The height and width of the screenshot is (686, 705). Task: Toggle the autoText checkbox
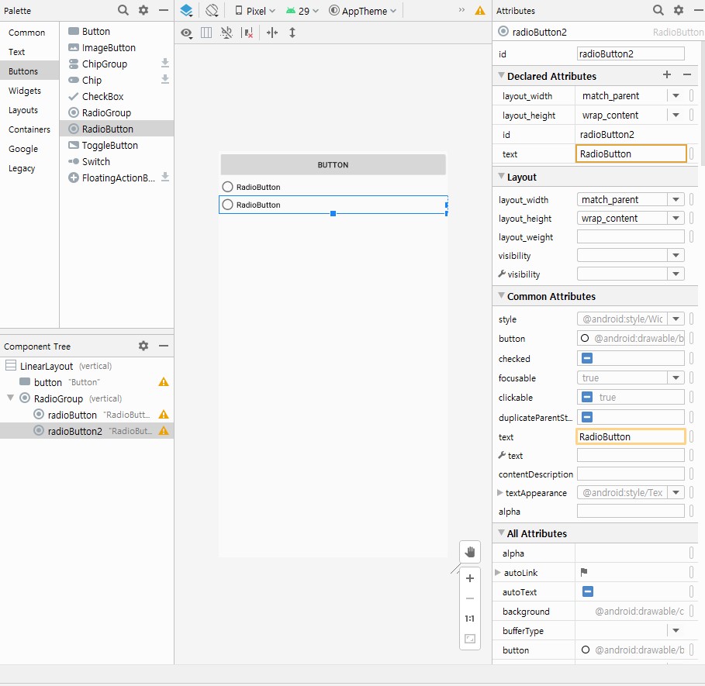pos(587,591)
